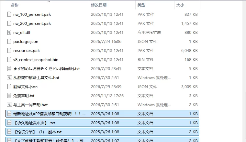Select file name 【永久地址发布页】.txt

[x=34, y=123]
